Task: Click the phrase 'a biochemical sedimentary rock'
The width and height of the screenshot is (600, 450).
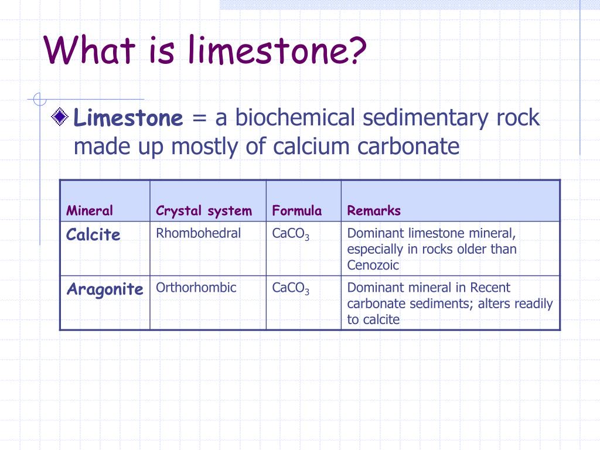Action: point(377,118)
